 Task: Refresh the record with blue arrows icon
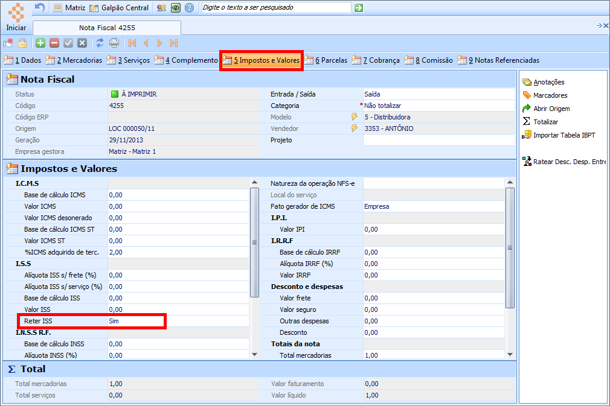pyautogui.click(x=100, y=43)
